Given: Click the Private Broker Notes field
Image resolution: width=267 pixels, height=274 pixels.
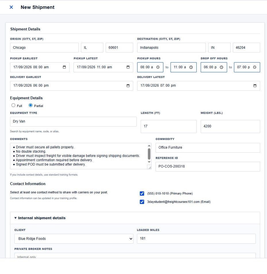Looking at the screenshot, I should 135,255.
